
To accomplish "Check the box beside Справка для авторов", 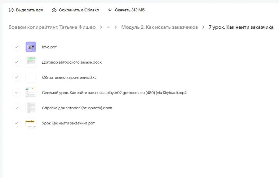I will coord(16,108).
